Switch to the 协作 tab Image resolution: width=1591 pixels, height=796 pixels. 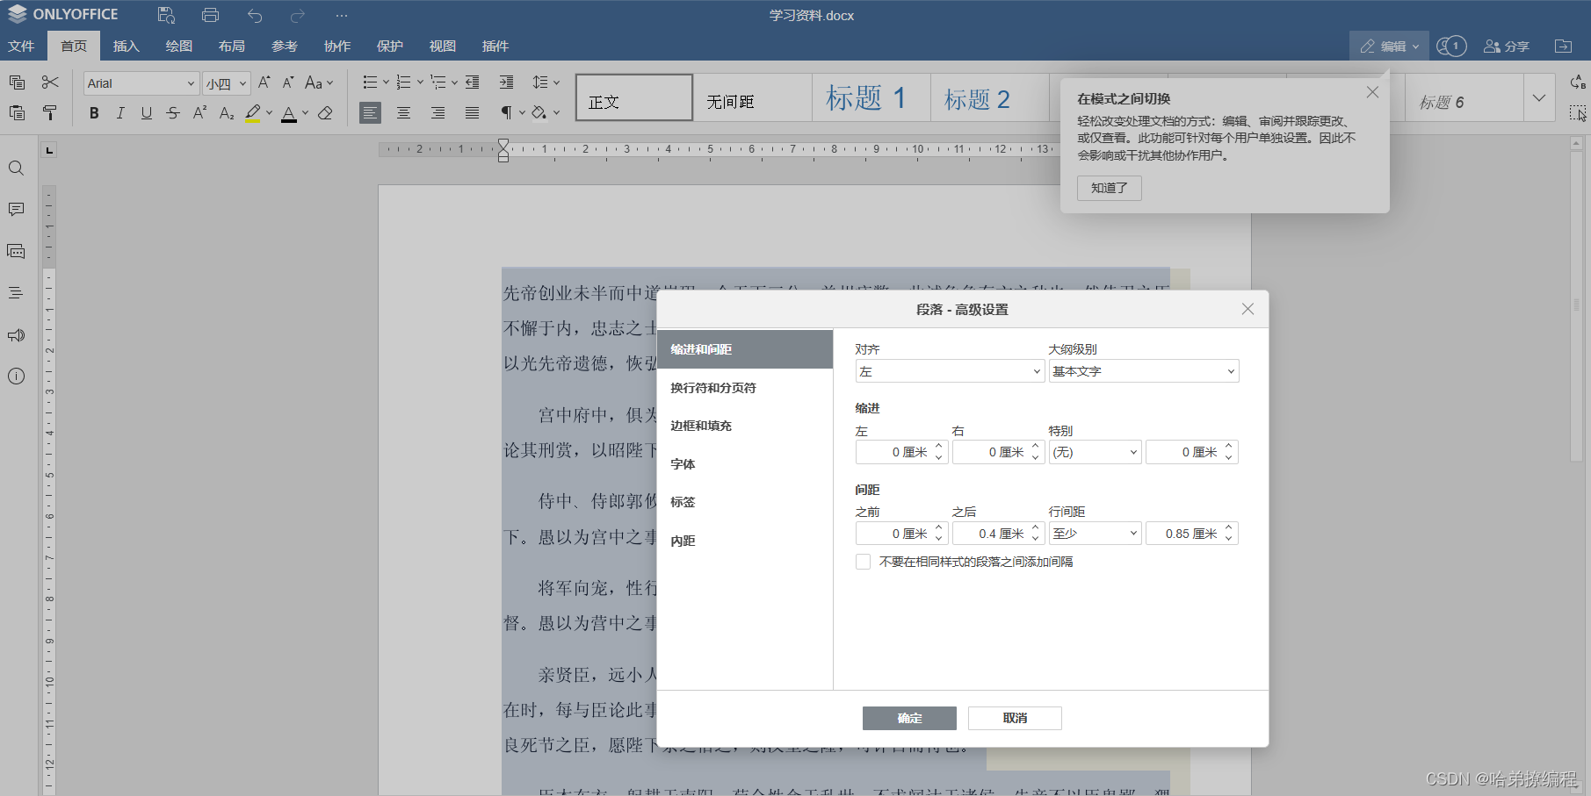(337, 46)
